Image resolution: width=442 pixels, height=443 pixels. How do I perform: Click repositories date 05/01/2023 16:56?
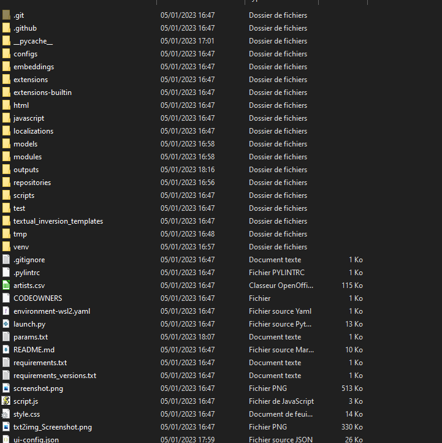coord(188,182)
